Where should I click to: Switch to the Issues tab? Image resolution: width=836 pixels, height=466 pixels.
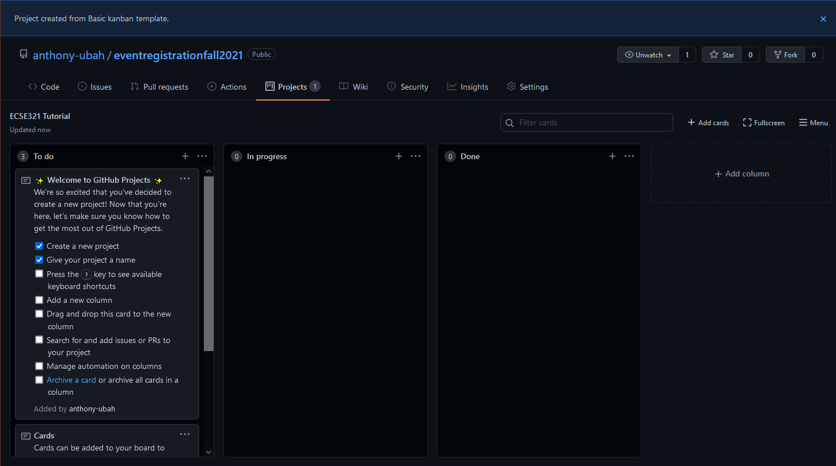pos(94,87)
